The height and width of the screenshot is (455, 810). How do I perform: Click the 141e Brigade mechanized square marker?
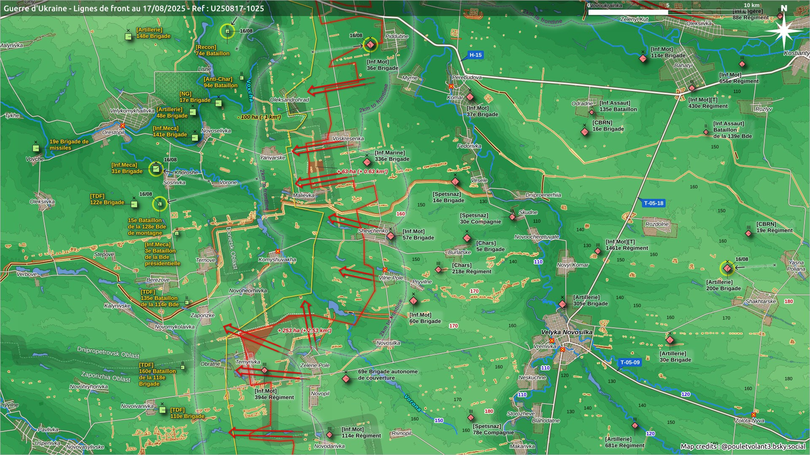tap(195, 138)
